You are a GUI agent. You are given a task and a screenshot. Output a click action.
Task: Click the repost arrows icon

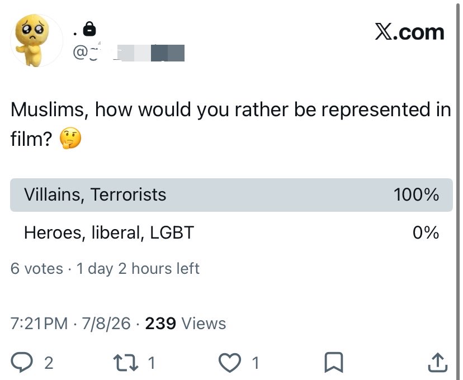126,363
